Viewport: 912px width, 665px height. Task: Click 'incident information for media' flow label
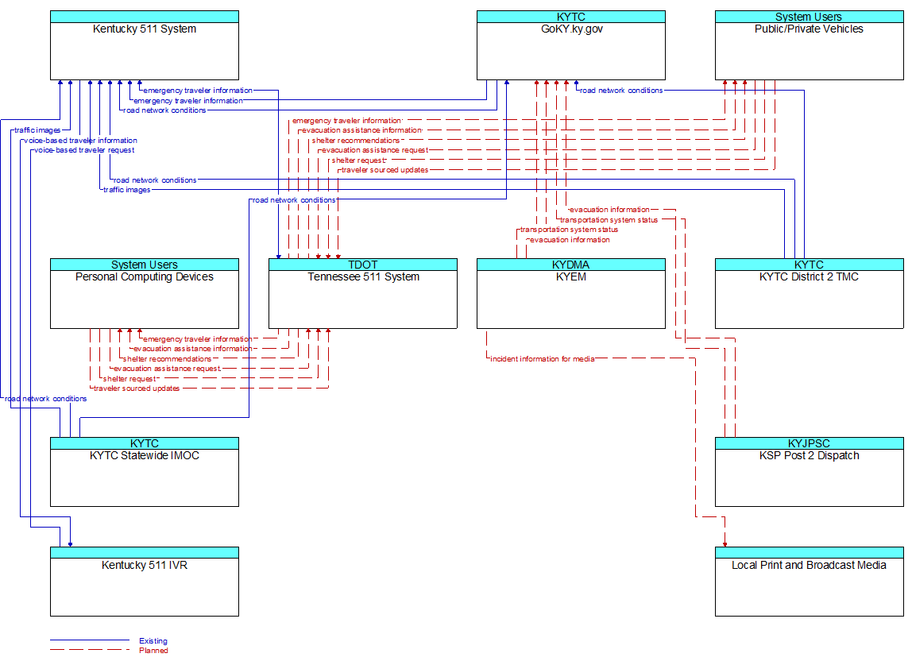click(x=542, y=359)
